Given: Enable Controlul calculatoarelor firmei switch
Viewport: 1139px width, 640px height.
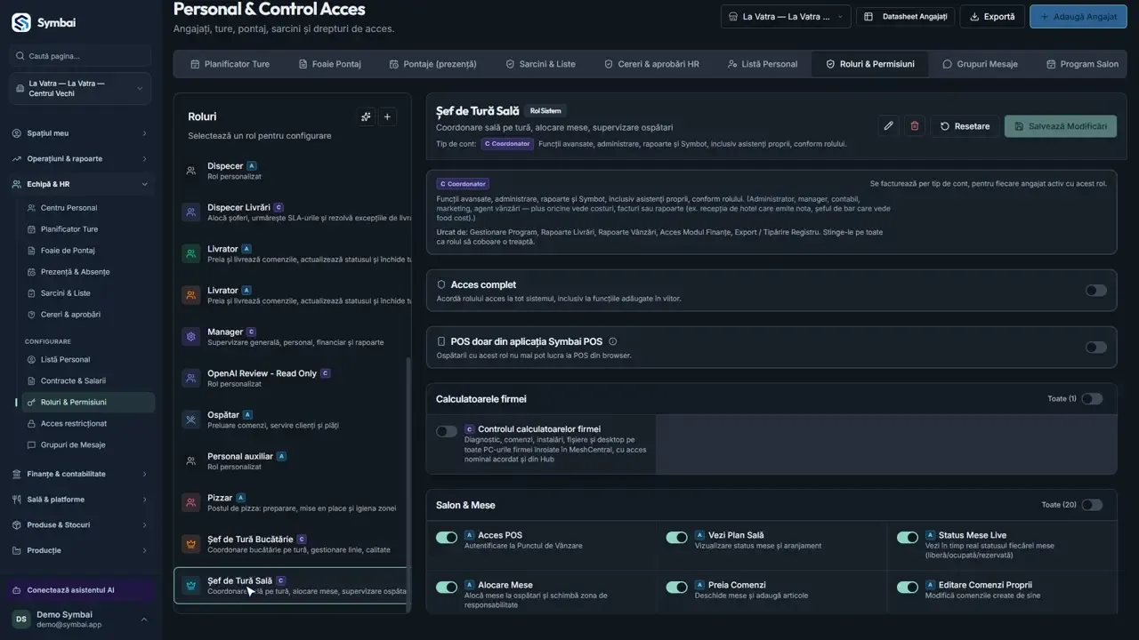Looking at the screenshot, I should pos(447,431).
